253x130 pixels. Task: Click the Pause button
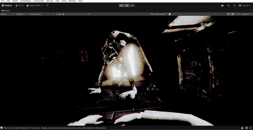tap(127, 6)
